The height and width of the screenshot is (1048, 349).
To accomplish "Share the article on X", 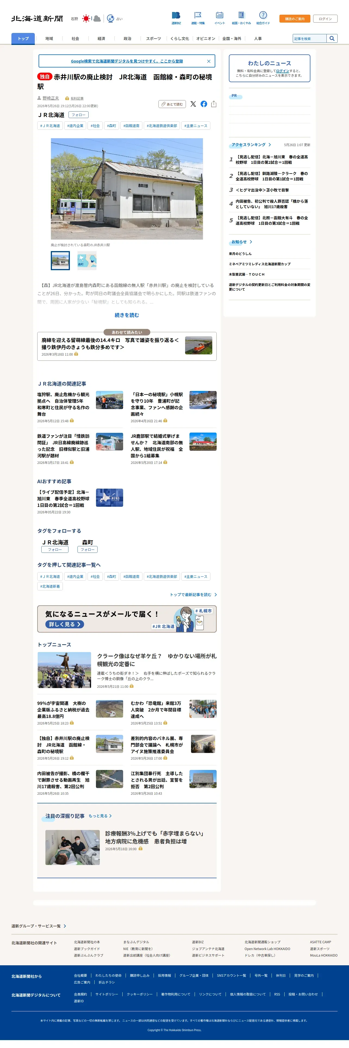I will coord(193,104).
